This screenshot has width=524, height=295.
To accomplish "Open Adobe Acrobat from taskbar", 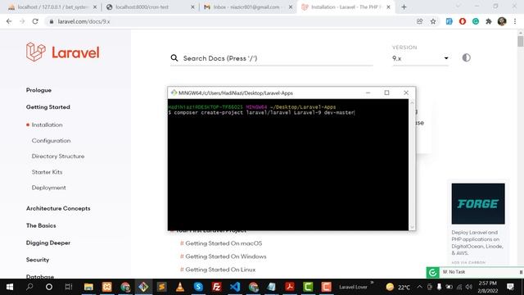I will 290,287.
